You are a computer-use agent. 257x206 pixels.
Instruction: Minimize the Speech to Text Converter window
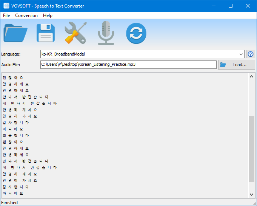pyautogui.click(x=213, y=6)
